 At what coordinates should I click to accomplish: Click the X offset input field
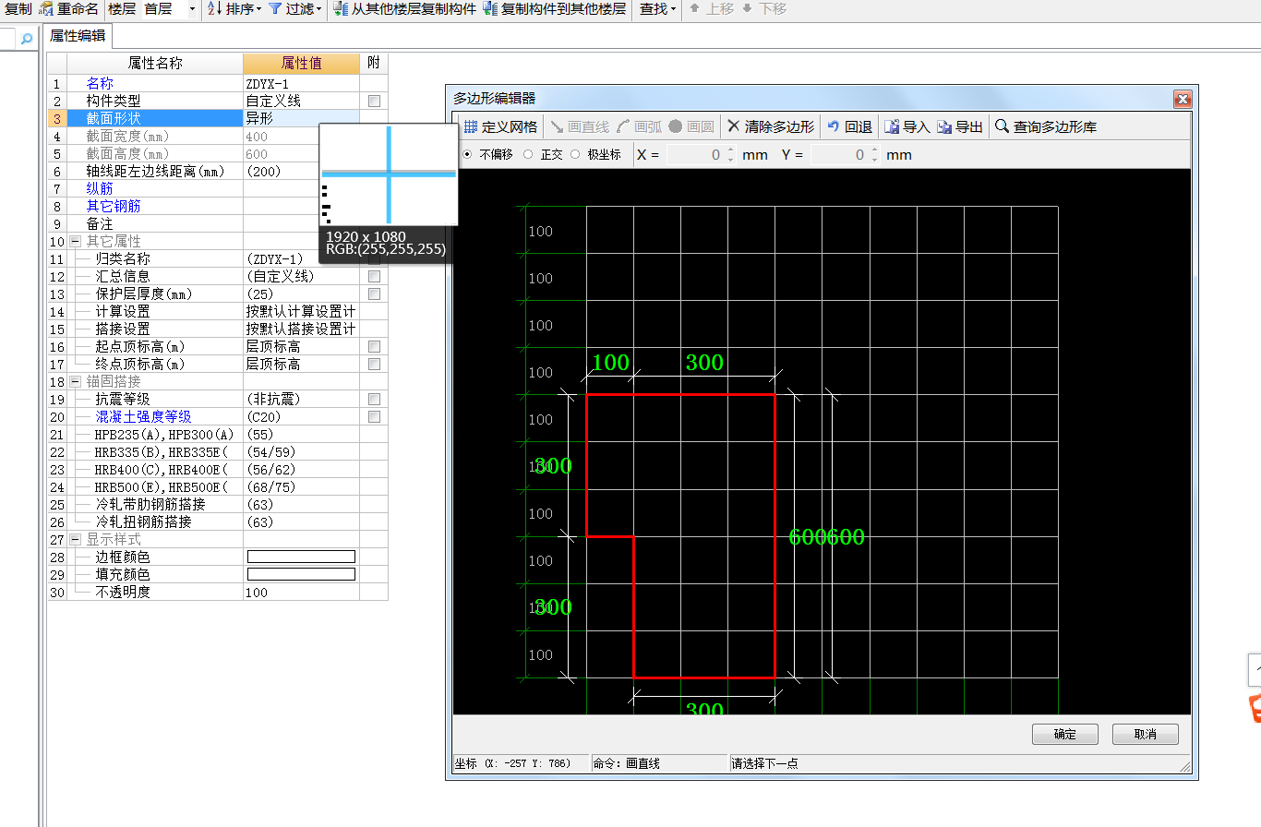click(x=695, y=155)
